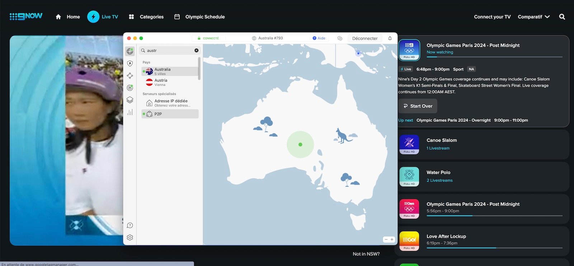Open the 9Go! Love After Lockup thumbnail
Viewport: 574px width, 266px height.
[409, 241]
